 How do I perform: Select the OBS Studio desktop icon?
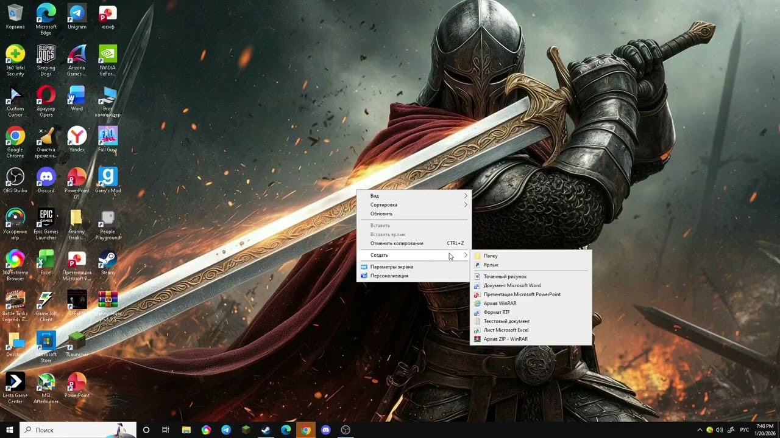click(15, 181)
